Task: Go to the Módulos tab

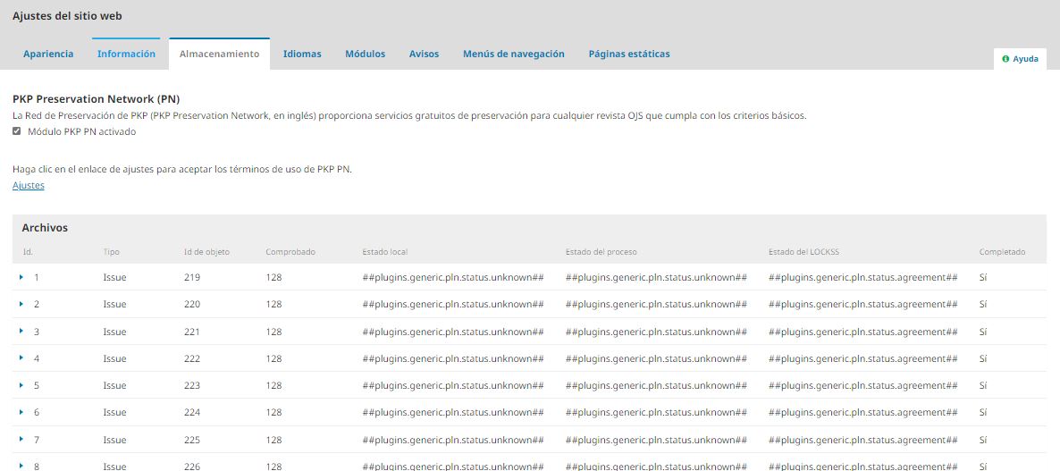Action: (x=365, y=54)
